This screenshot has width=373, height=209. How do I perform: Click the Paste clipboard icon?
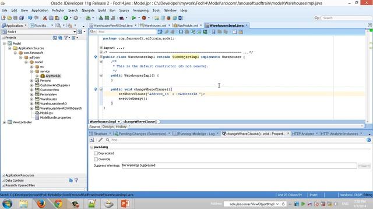[57, 18]
